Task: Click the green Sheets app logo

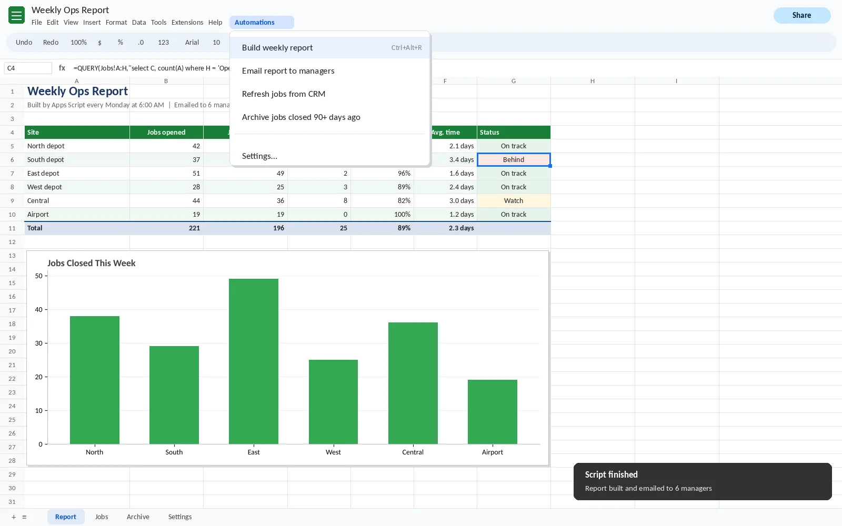Action: coord(17,15)
